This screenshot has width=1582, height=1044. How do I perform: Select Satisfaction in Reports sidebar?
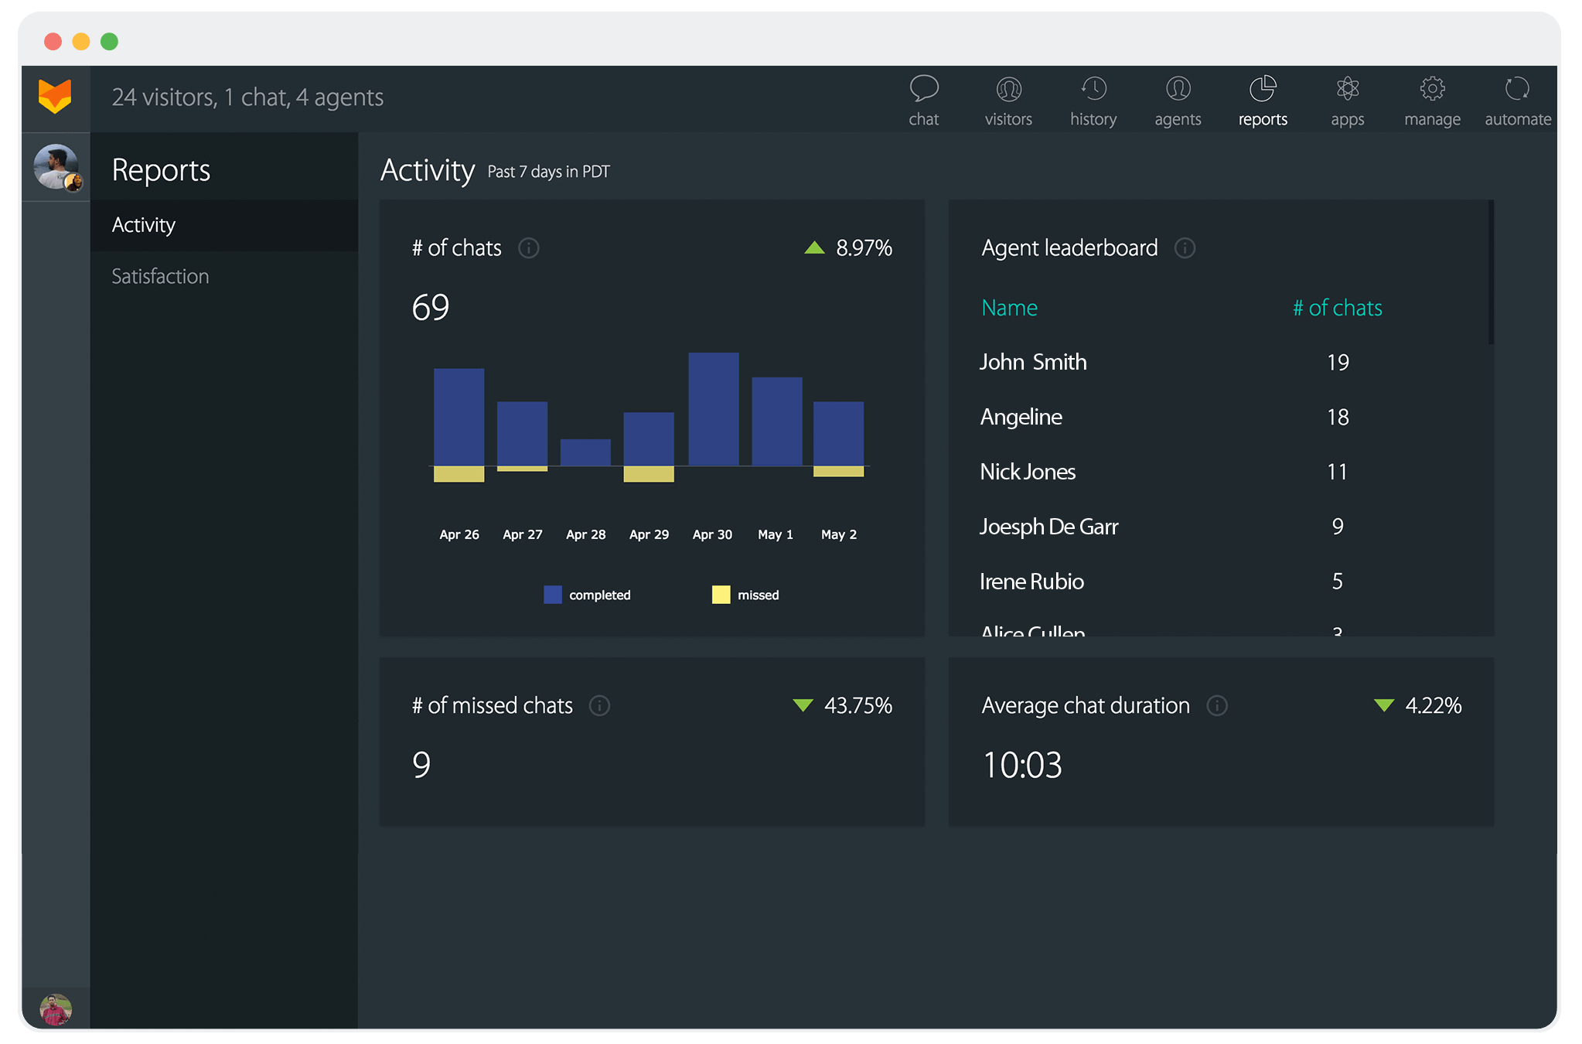click(x=224, y=276)
